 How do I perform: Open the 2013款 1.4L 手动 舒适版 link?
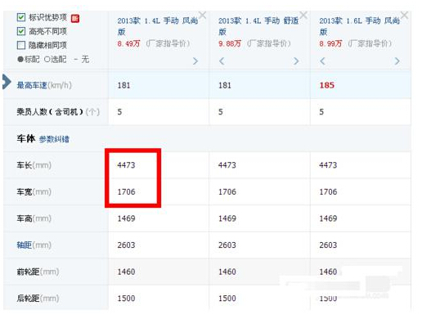coord(258,26)
